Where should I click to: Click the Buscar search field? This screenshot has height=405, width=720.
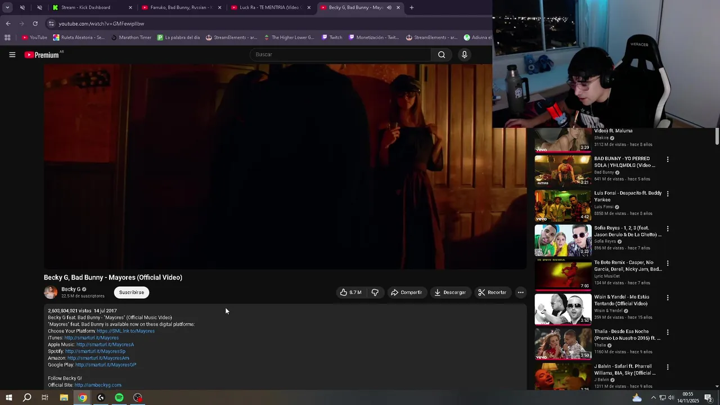coord(340,55)
